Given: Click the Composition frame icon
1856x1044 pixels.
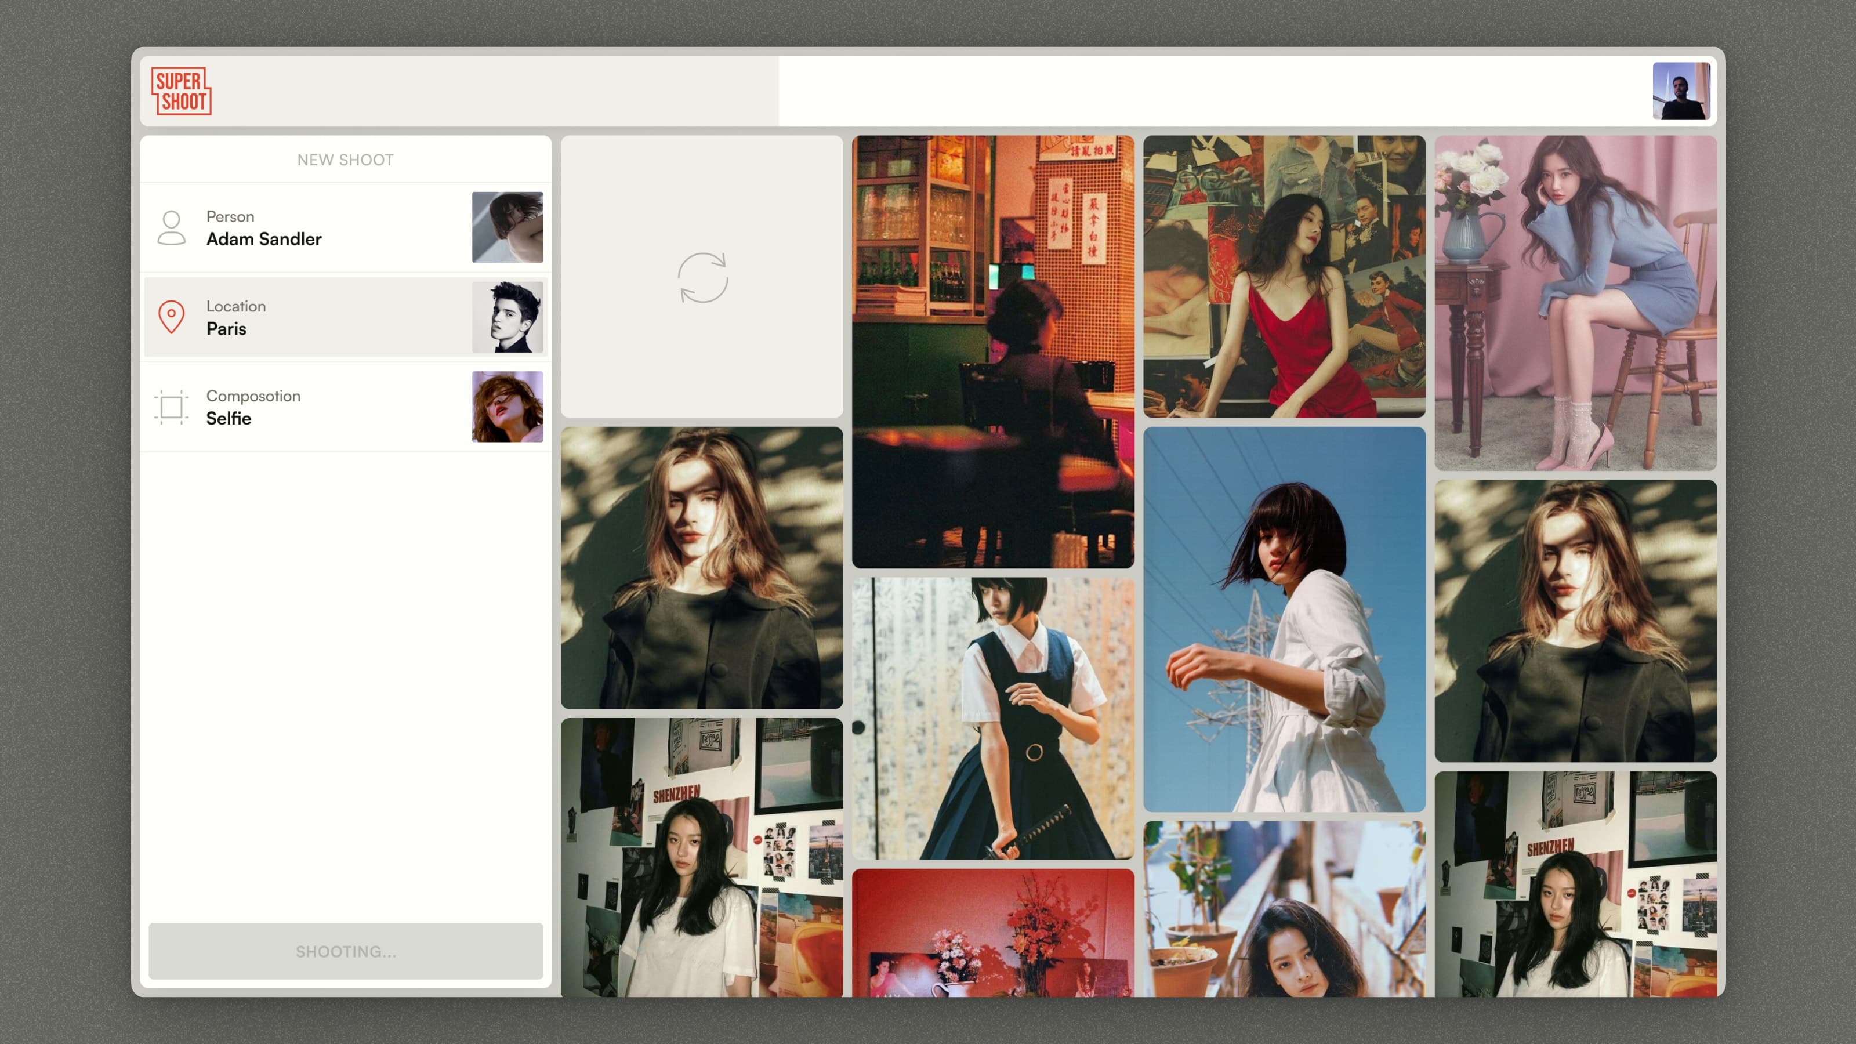Looking at the screenshot, I should tap(172, 407).
